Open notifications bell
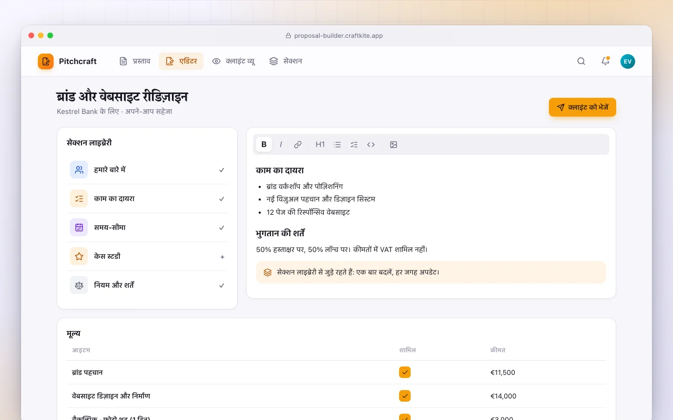 [x=605, y=61]
